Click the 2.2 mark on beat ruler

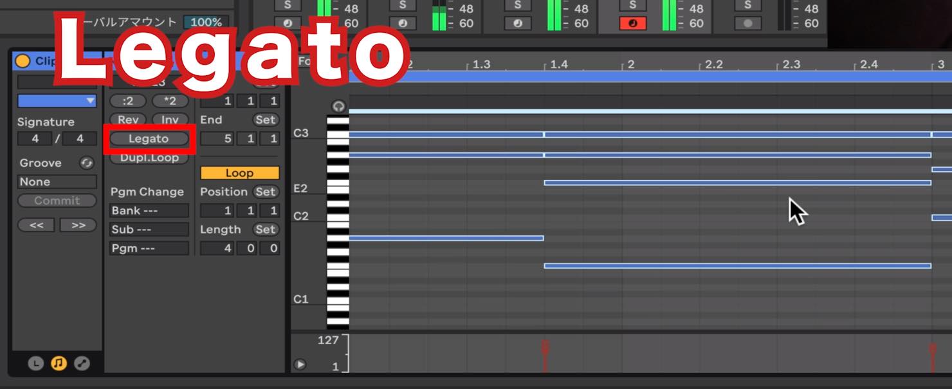click(x=713, y=64)
